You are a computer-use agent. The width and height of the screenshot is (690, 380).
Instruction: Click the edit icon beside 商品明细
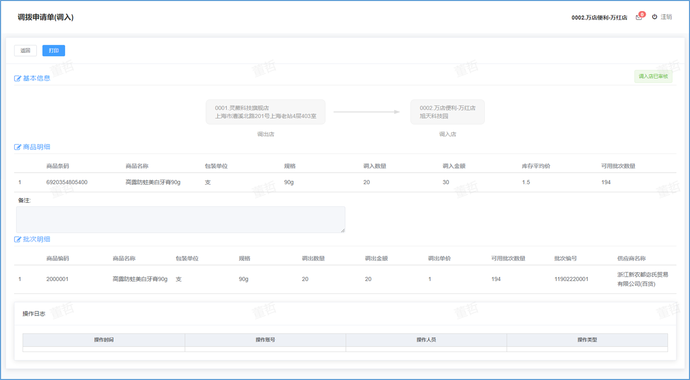[x=18, y=148]
